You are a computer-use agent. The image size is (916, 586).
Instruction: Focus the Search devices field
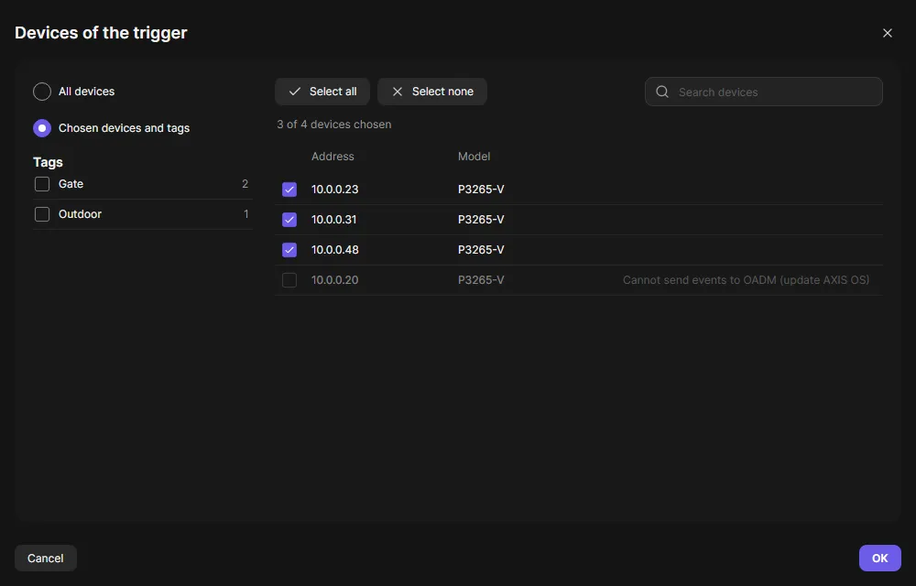click(764, 92)
